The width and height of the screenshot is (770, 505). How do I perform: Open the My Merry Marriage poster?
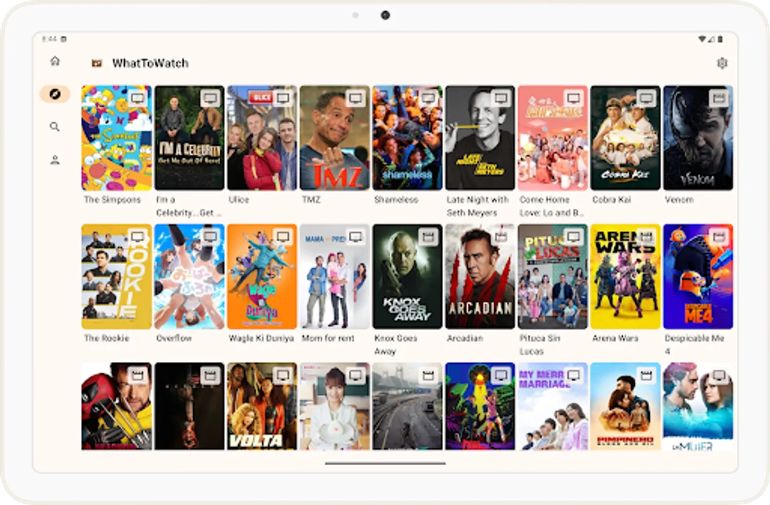pyautogui.click(x=553, y=406)
